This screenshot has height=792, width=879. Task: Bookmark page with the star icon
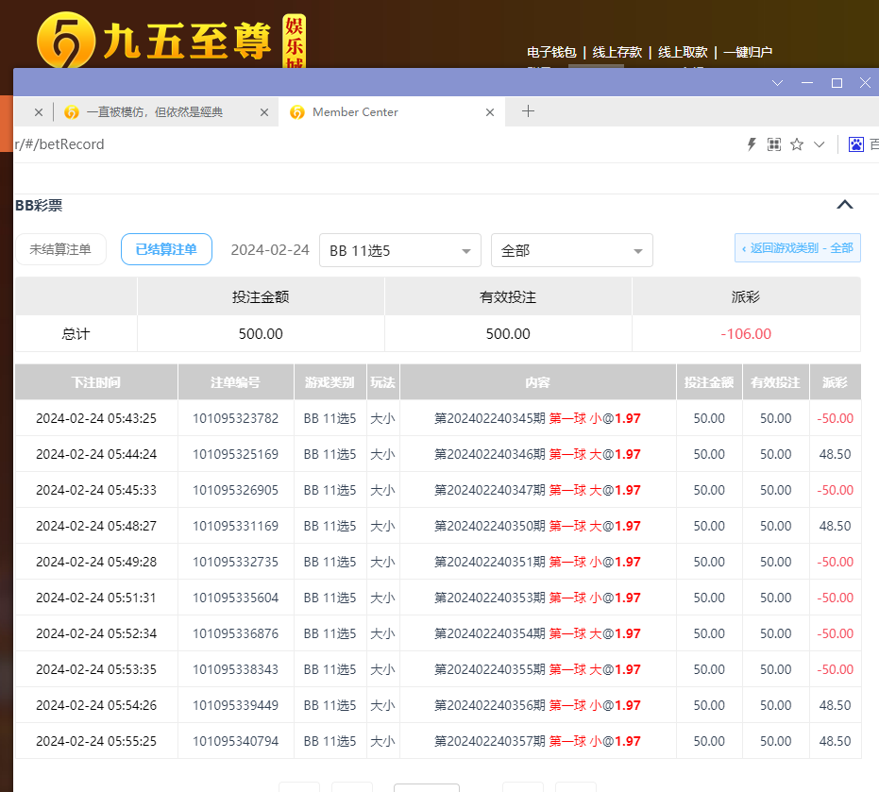pos(797,144)
